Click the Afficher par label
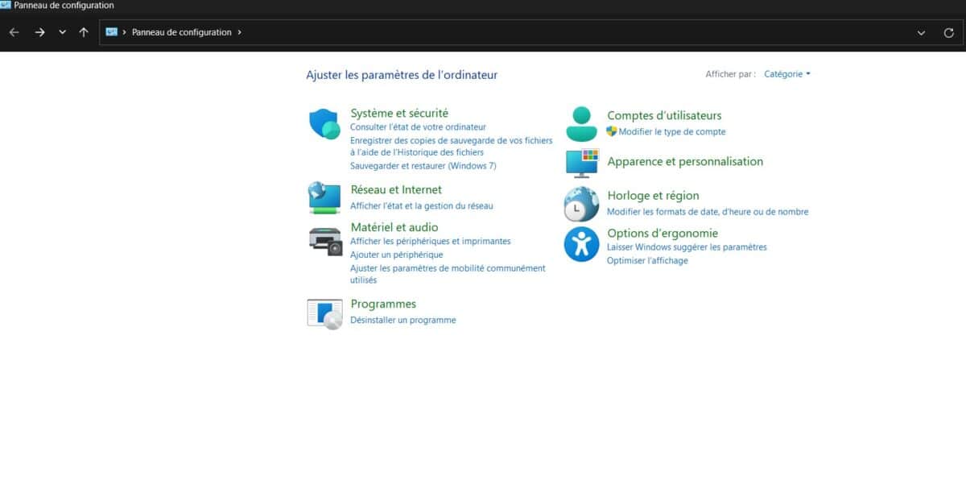The height and width of the screenshot is (489, 966). pos(730,74)
